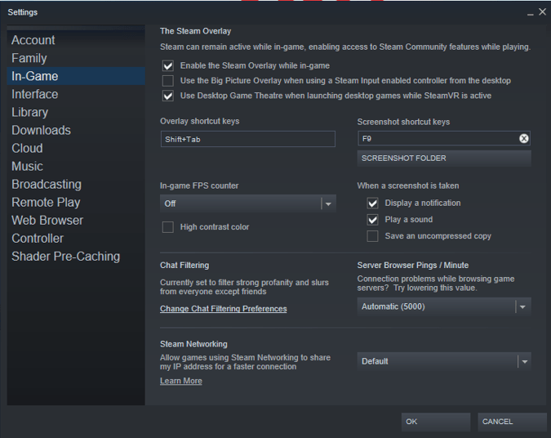
Task: Enable Big Picture Overlay checkbox
Action: pos(168,81)
